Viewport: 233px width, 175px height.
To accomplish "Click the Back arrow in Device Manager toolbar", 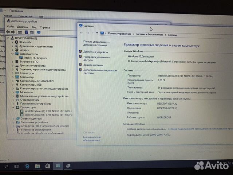I will click(8, 32).
